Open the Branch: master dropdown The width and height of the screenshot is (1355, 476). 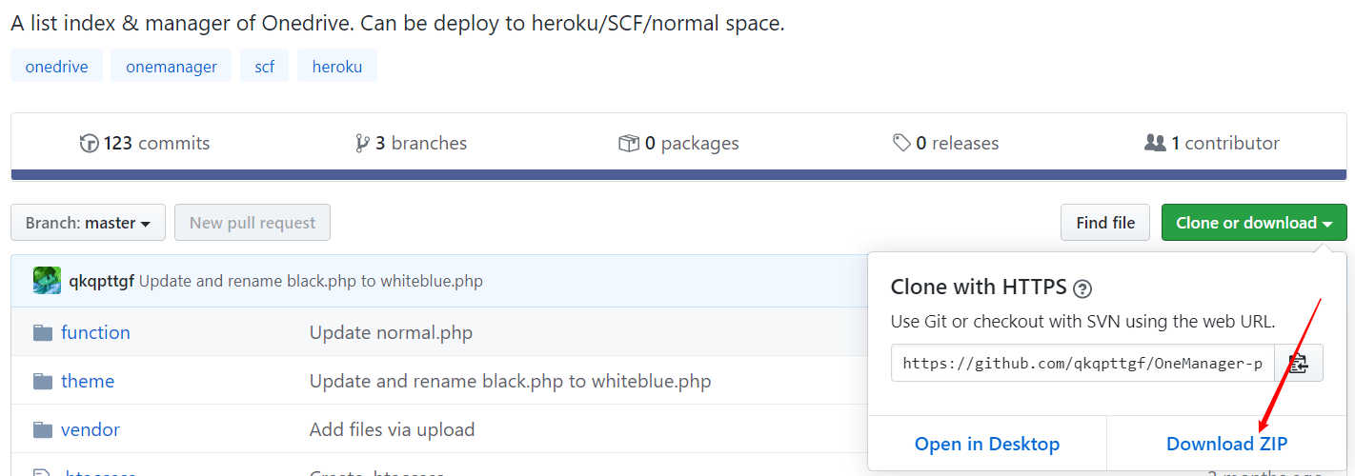click(88, 223)
